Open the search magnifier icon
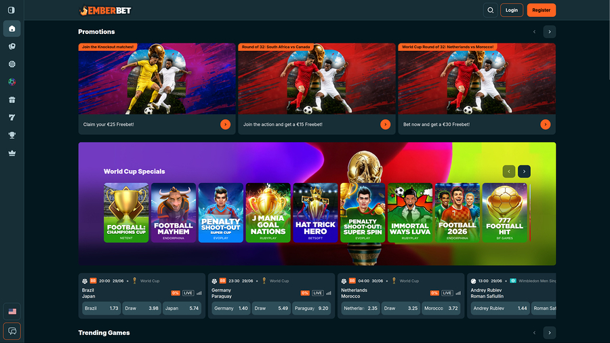This screenshot has width=610, height=343. (491, 10)
